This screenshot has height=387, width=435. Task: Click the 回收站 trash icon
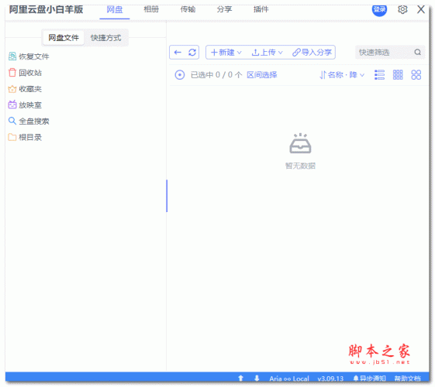pyautogui.click(x=12, y=73)
